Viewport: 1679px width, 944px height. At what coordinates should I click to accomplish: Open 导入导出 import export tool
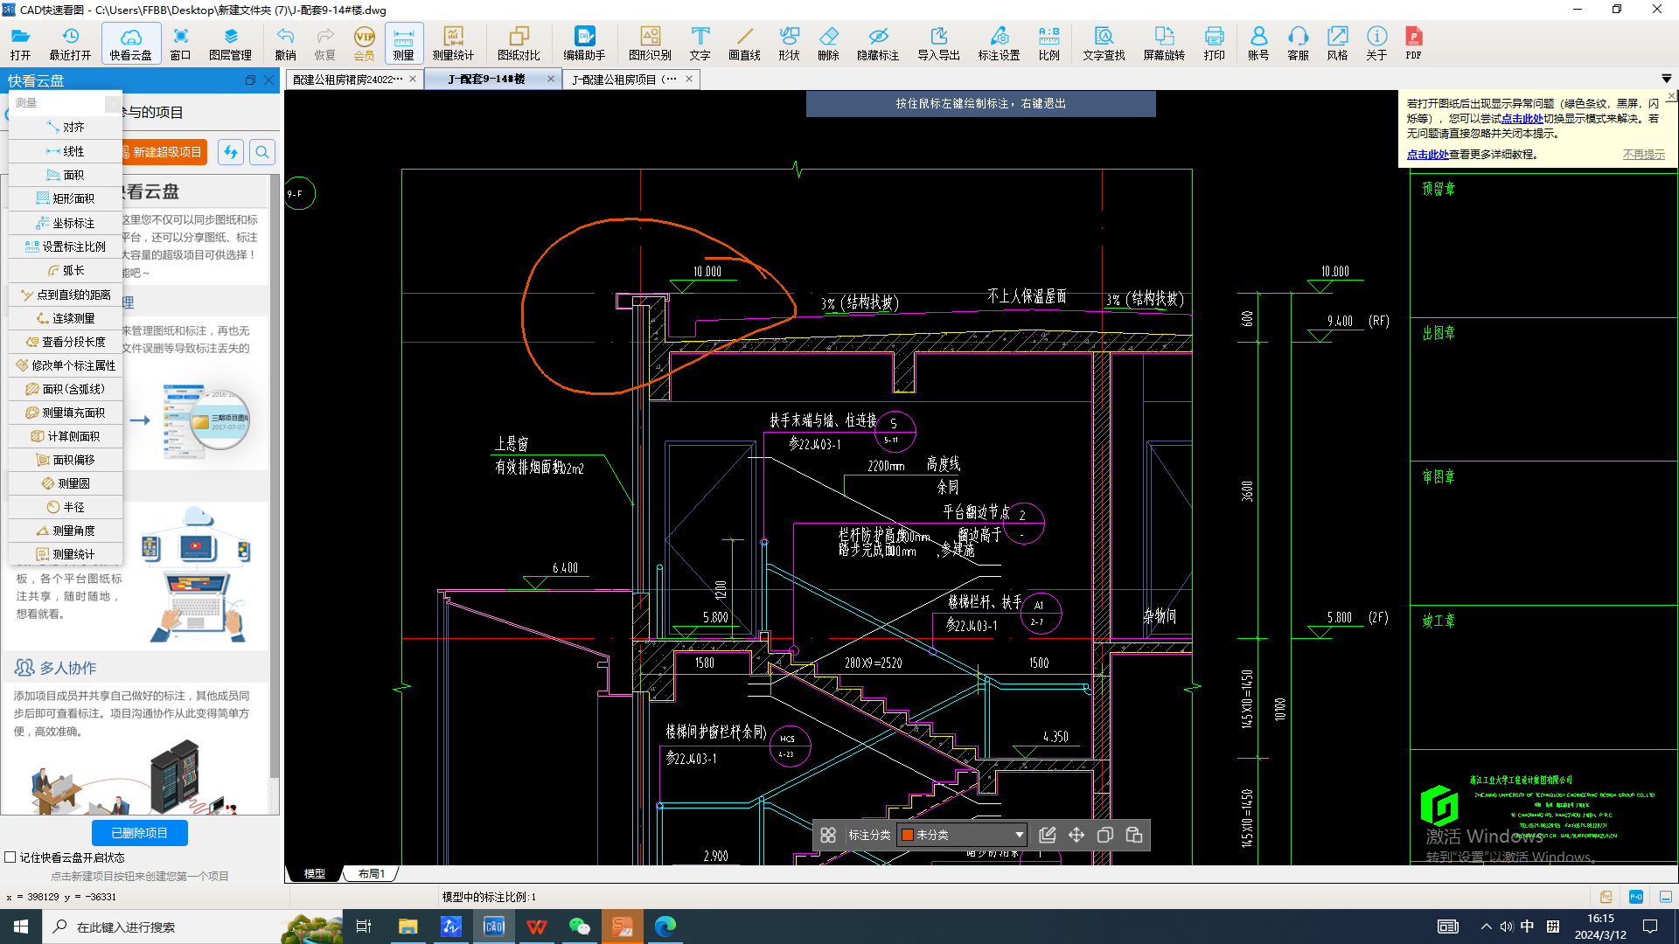938,43
